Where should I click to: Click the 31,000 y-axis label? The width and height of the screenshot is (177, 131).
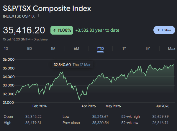[x=8, y=103]
